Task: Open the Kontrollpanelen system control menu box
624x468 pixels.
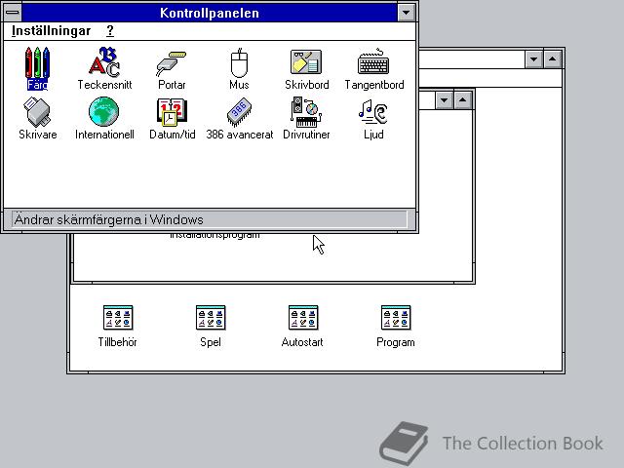Action: tap(13, 13)
